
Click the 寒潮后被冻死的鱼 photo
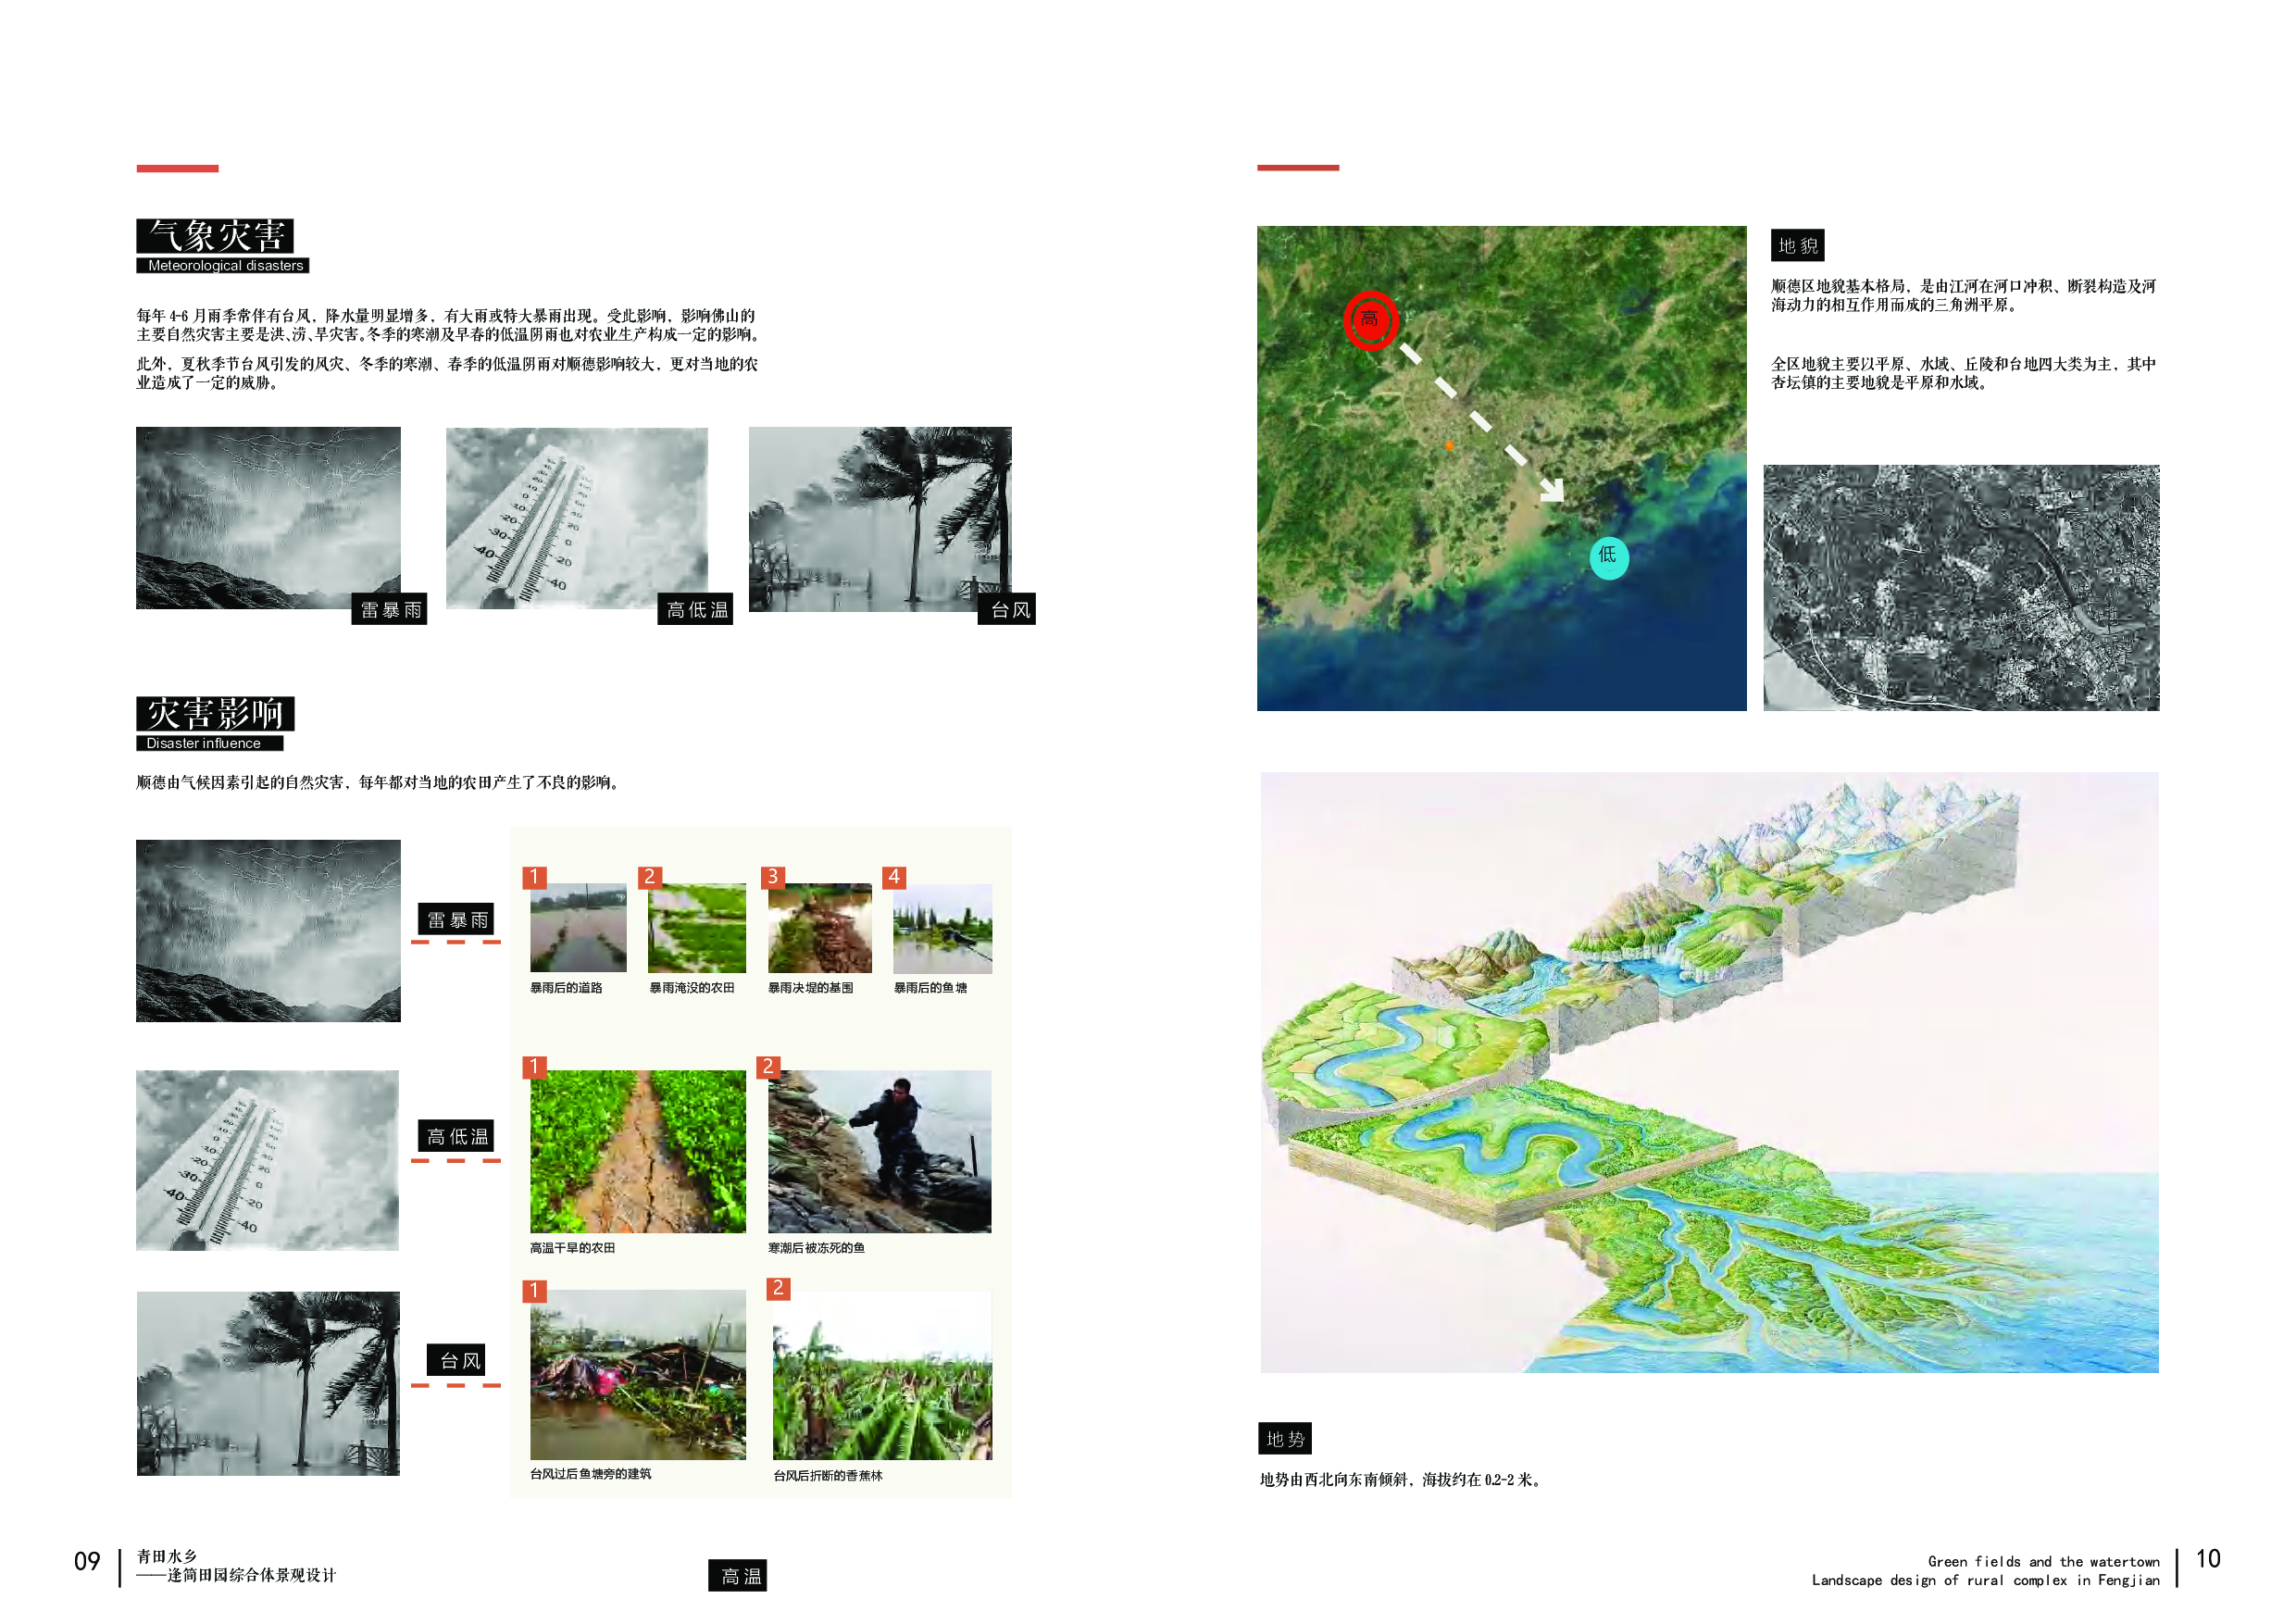pyautogui.click(x=879, y=1151)
